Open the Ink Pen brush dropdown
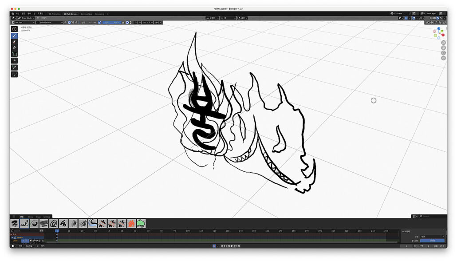This screenshot has width=457, height=261. [22, 22]
